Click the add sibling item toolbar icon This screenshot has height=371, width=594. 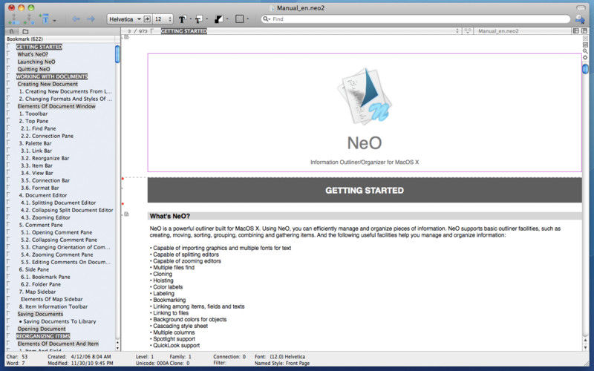[13, 19]
